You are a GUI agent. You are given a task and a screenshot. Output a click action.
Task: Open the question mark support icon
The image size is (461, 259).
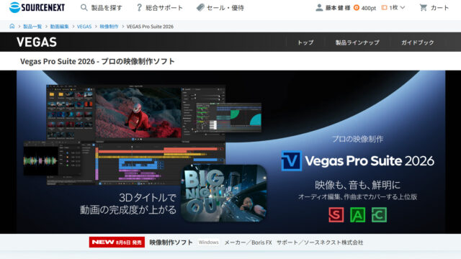pyautogui.click(x=139, y=8)
